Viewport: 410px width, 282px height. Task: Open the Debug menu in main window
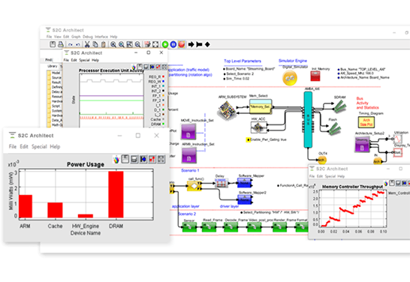point(88,37)
